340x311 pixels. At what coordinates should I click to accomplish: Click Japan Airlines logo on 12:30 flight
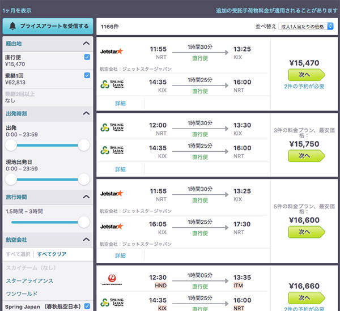(112, 280)
